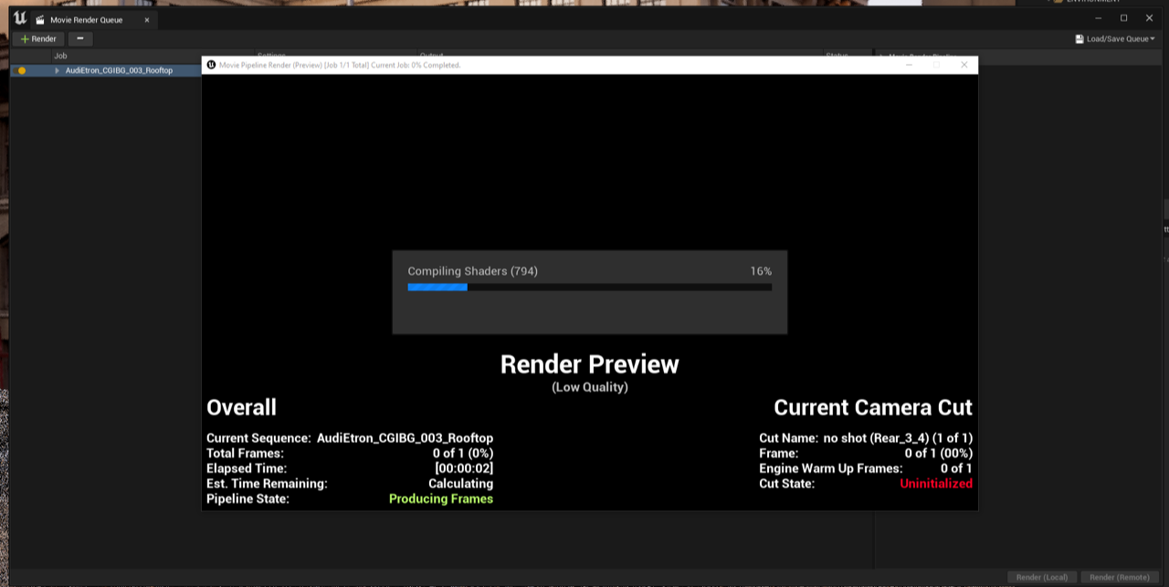Click the "Render Preview" heading
This screenshot has width=1169, height=587.
click(x=589, y=364)
